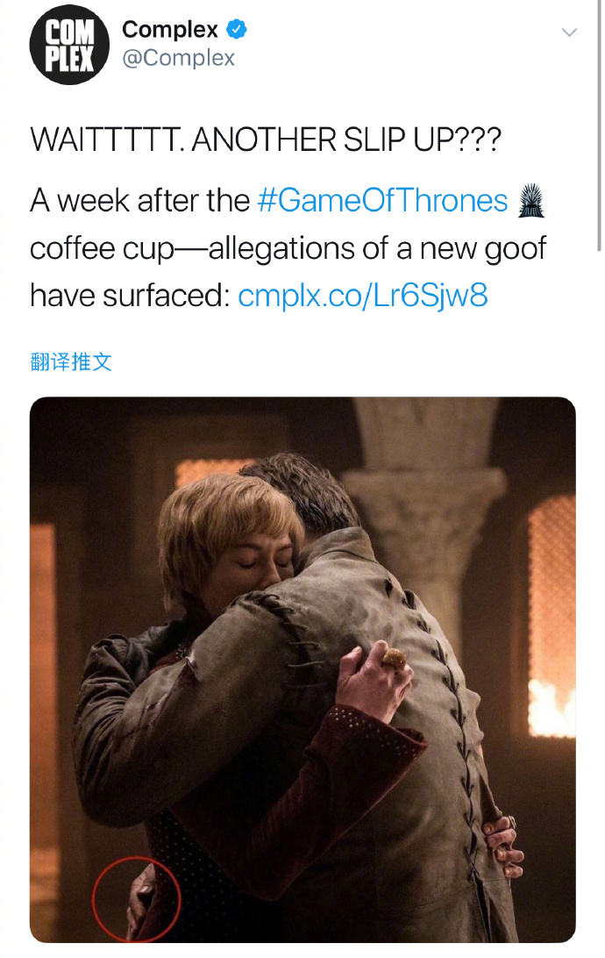Click the red circled area in photo

136,899
